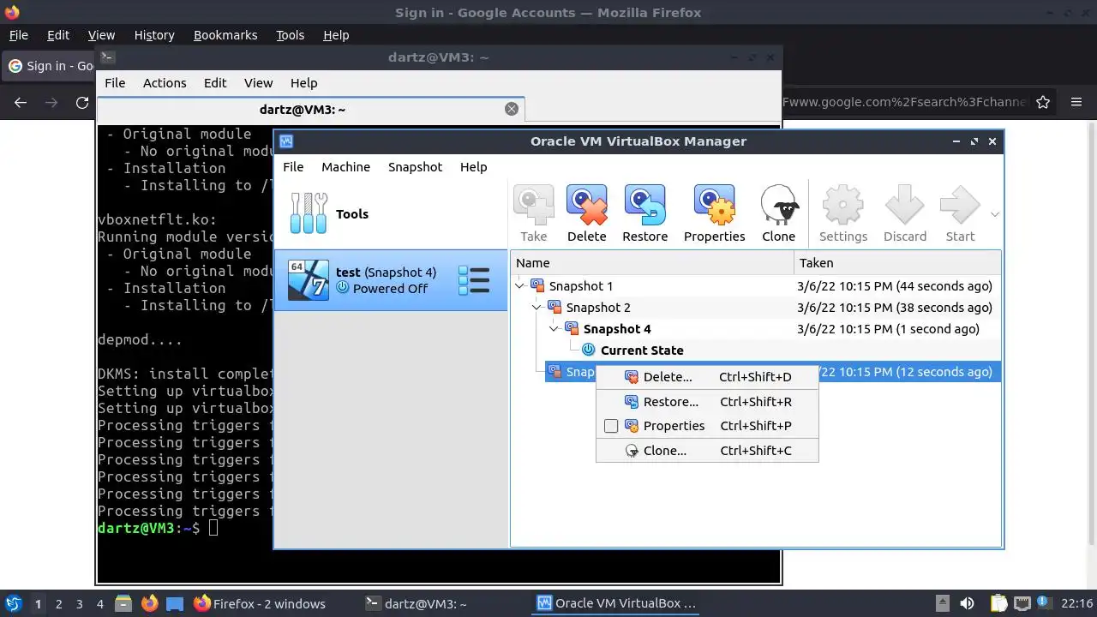Click the Clone sheep toolbar icon

coord(778,213)
